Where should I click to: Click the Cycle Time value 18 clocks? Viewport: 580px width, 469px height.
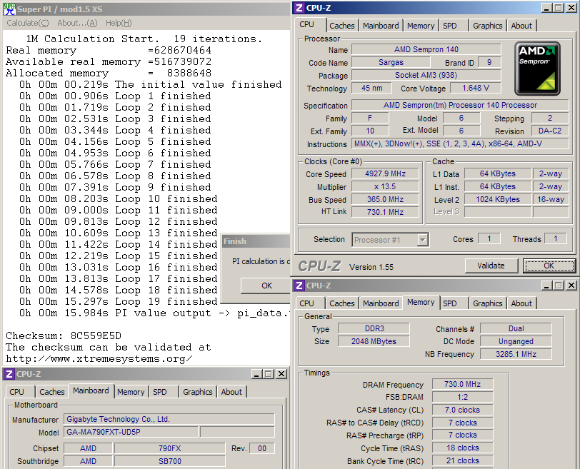462,448
